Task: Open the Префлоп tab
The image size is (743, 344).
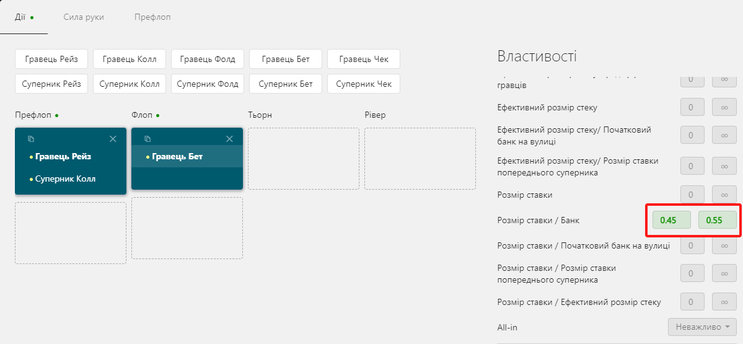Action: point(152,17)
